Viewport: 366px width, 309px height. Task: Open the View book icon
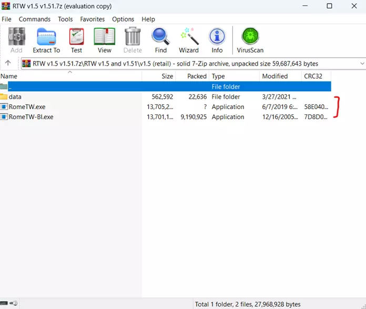105,36
